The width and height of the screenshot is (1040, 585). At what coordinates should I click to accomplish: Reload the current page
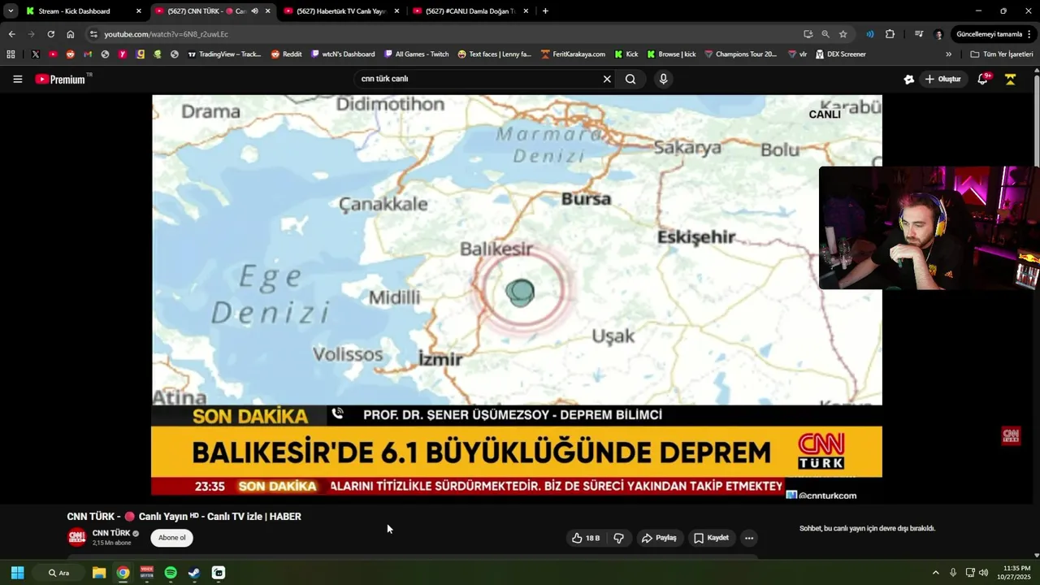50,34
